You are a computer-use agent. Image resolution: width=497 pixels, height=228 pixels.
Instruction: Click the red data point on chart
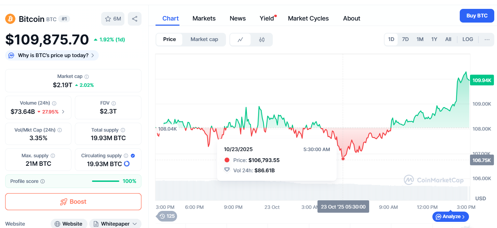pos(343,159)
